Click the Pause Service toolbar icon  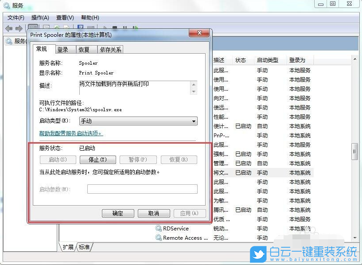click(x=124, y=27)
